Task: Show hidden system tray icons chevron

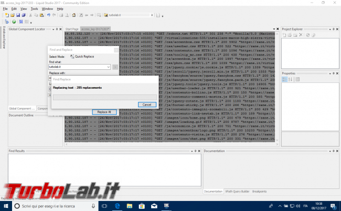Action: coord(280,206)
